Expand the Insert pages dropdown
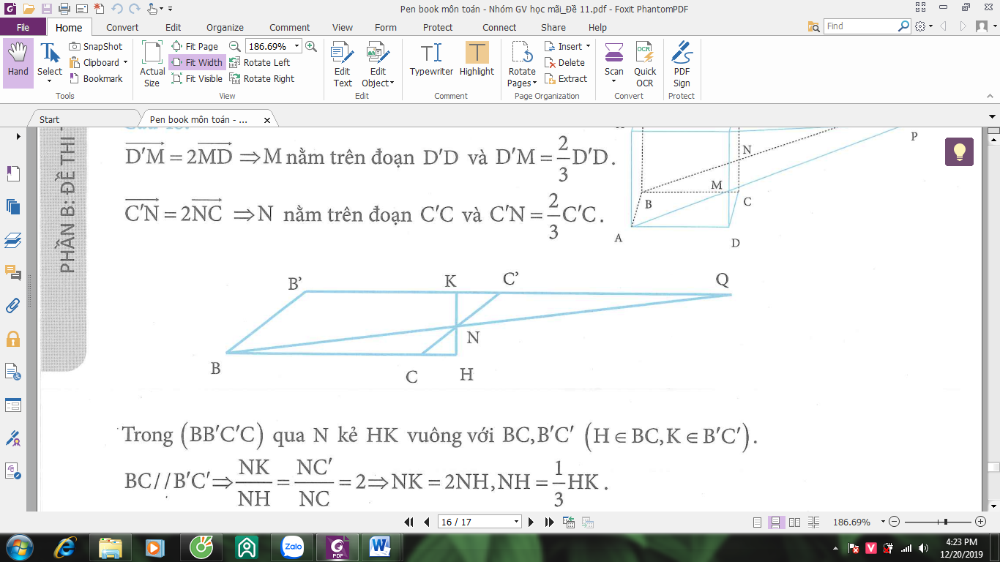Screen dimensions: 1000x562 (588, 46)
